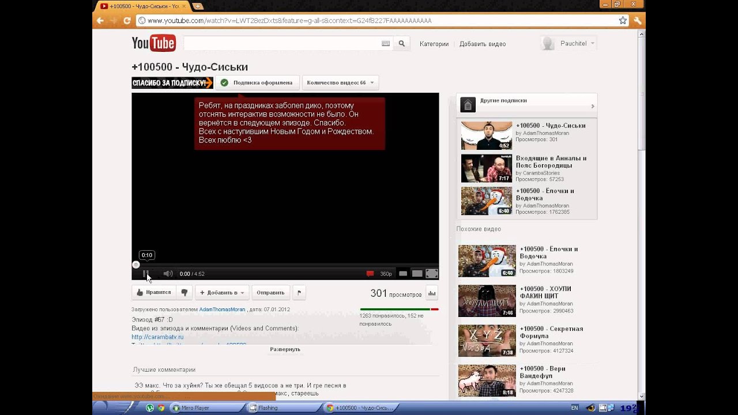Click the Лучшие комментарии heading
The image size is (738, 415).
164,369
